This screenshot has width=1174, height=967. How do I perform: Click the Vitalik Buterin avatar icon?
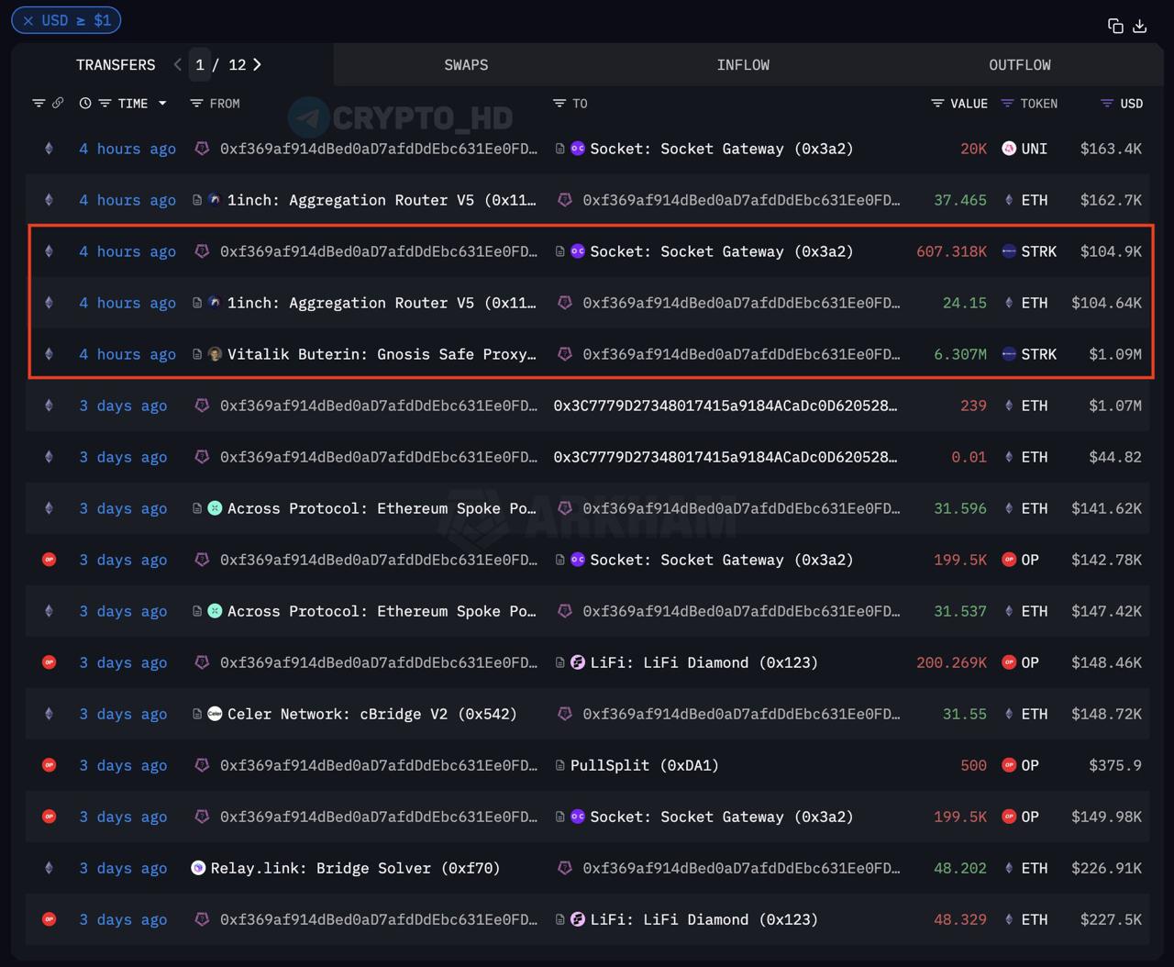pyautogui.click(x=215, y=354)
